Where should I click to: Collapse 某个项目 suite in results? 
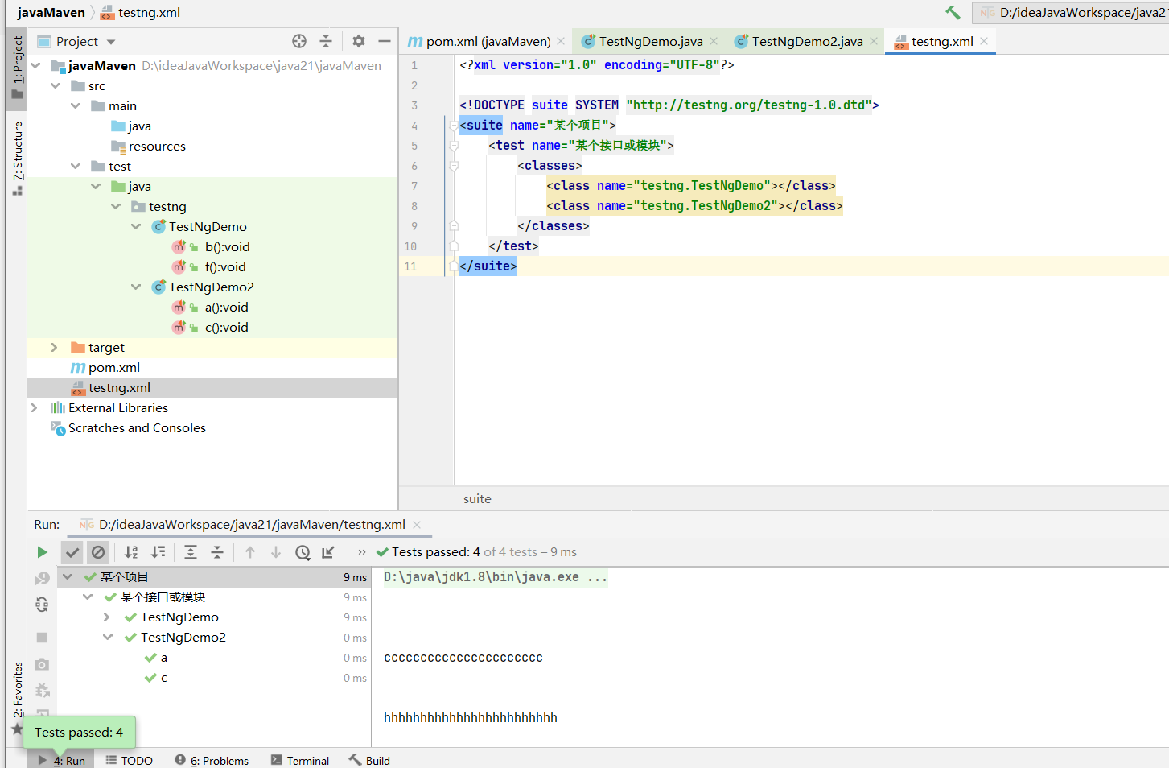click(x=68, y=576)
